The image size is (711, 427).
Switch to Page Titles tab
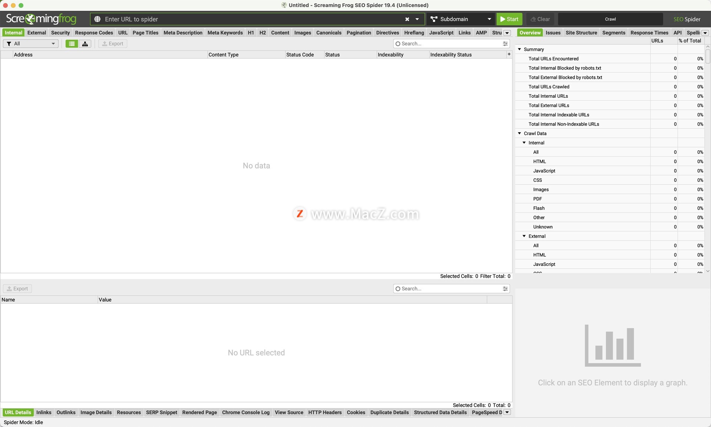[x=146, y=33]
